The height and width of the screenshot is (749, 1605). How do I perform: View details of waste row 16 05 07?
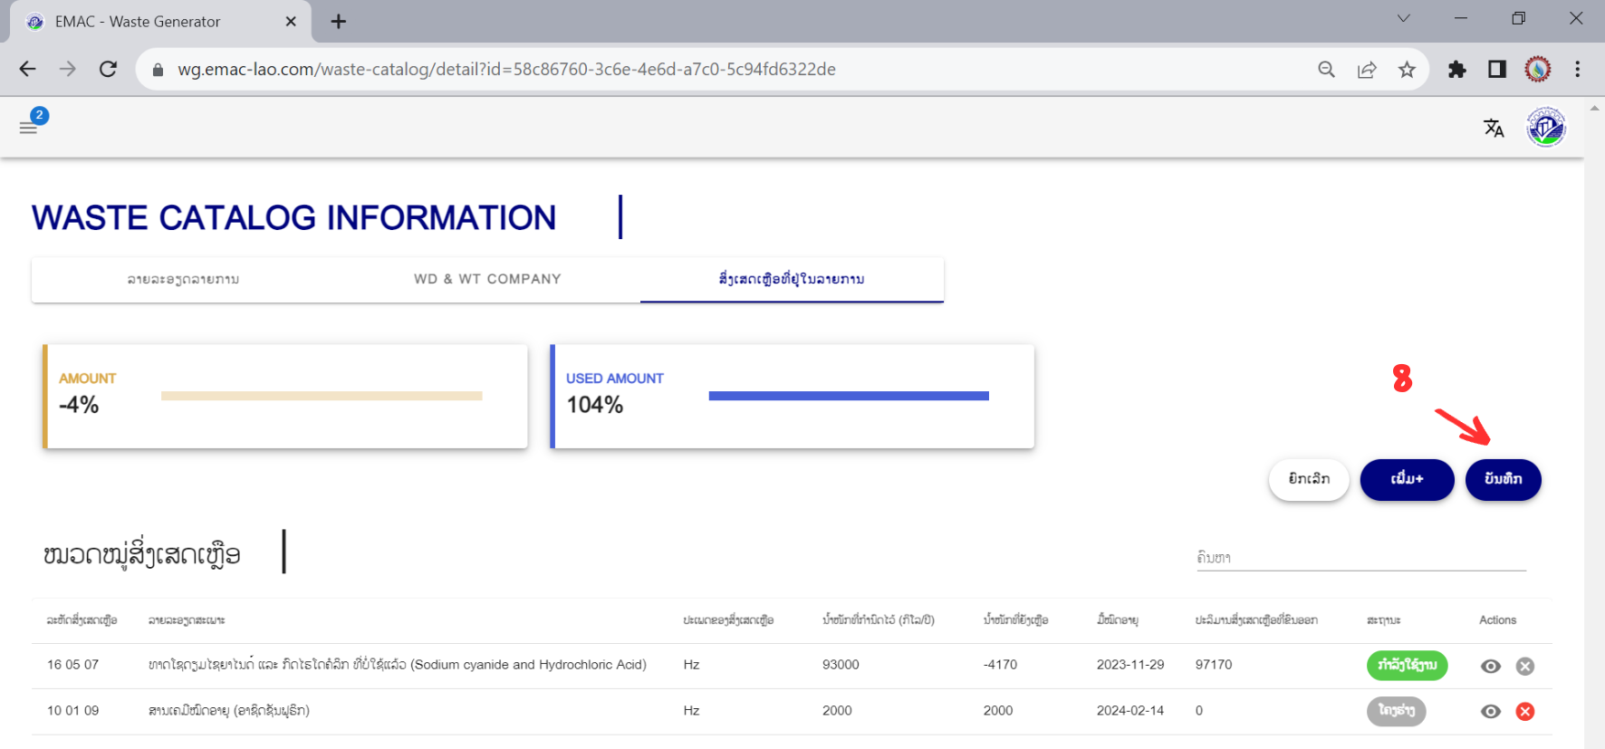click(1490, 667)
